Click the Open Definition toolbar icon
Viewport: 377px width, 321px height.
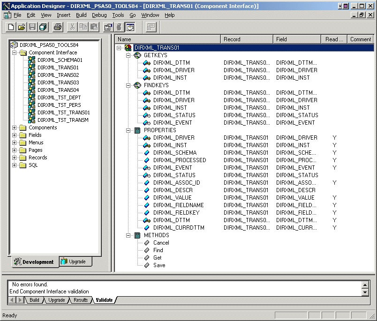22,27
